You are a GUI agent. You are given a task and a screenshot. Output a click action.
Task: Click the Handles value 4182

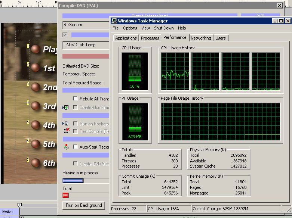coord(173,155)
